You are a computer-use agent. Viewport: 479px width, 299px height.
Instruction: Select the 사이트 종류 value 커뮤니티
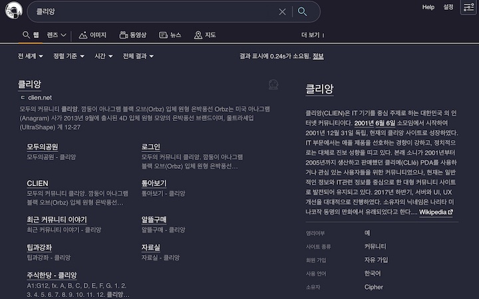375,247
